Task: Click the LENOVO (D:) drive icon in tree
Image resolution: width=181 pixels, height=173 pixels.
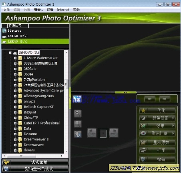Action: pos(15,53)
